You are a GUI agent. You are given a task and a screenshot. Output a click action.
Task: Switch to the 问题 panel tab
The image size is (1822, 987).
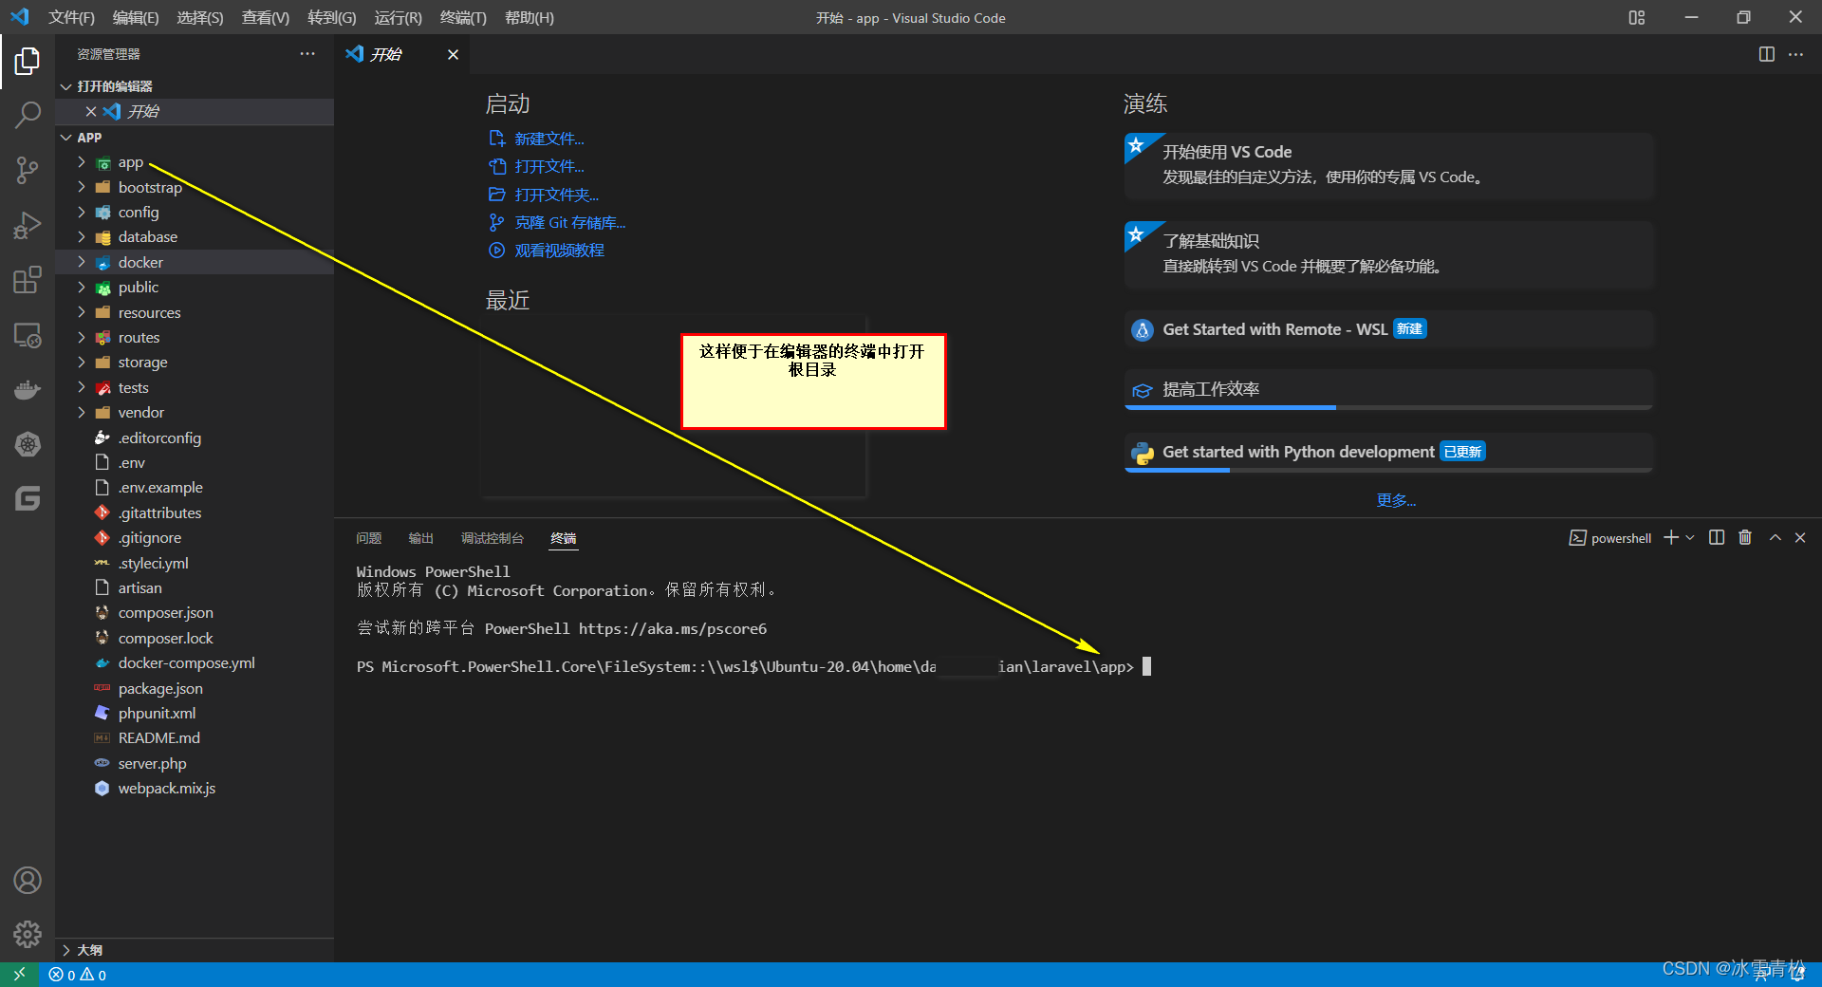tap(368, 538)
